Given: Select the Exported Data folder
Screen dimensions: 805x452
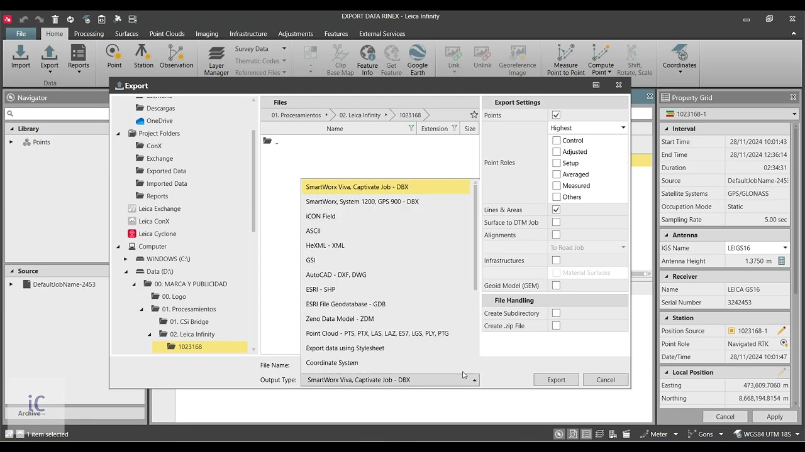Looking at the screenshot, I should pyautogui.click(x=166, y=171).
